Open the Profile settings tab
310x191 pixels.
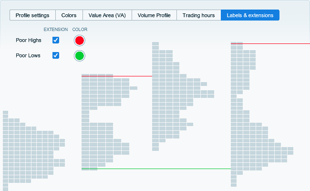click(x=32, y=15)
